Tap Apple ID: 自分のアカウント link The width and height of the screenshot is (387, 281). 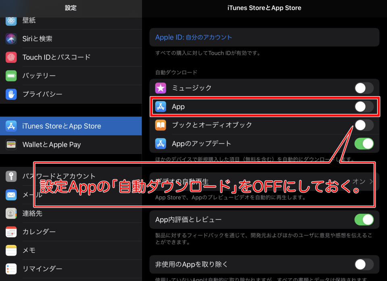194,37
